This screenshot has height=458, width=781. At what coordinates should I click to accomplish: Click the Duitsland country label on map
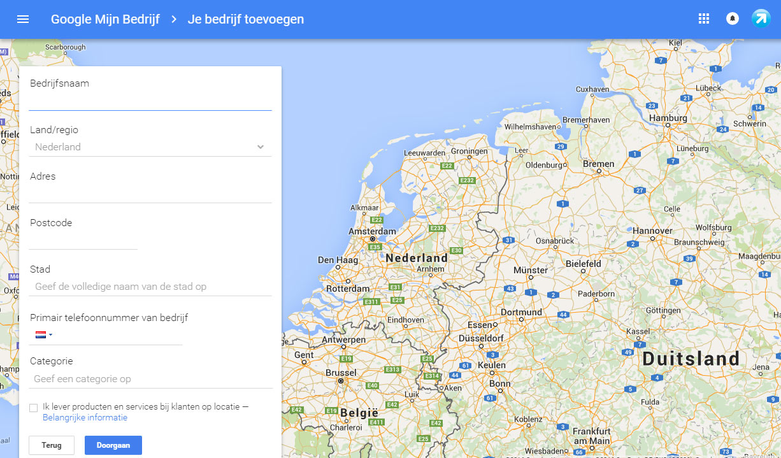click(x=691, y=359)
